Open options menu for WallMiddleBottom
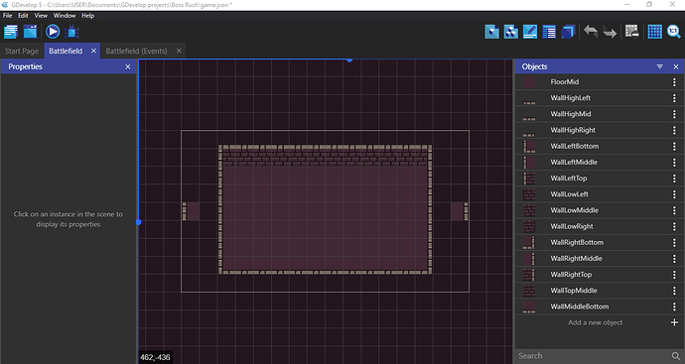The image size is (685, 364). [674, 306]
